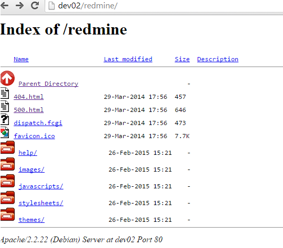283x248 pixels.
Task: Click the browser back arrow
Action: click(4, 6)
